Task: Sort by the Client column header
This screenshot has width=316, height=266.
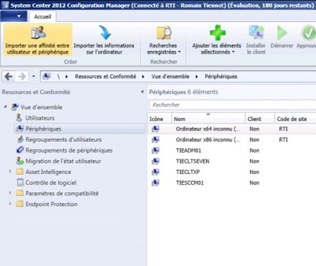Action: coord(260,119)
